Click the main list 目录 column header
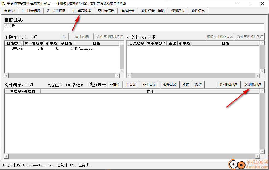The image size is (269, 170). pyautogui.click(x=96, y=44)
